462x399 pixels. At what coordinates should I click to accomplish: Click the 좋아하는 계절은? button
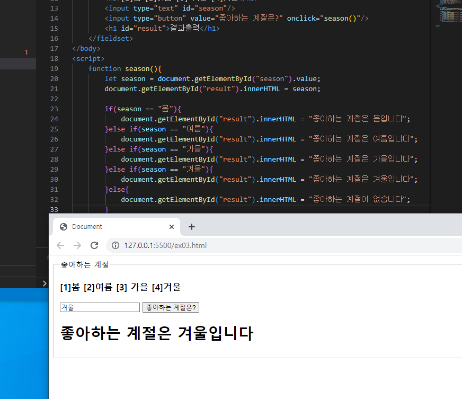click(x=171, y=307)
